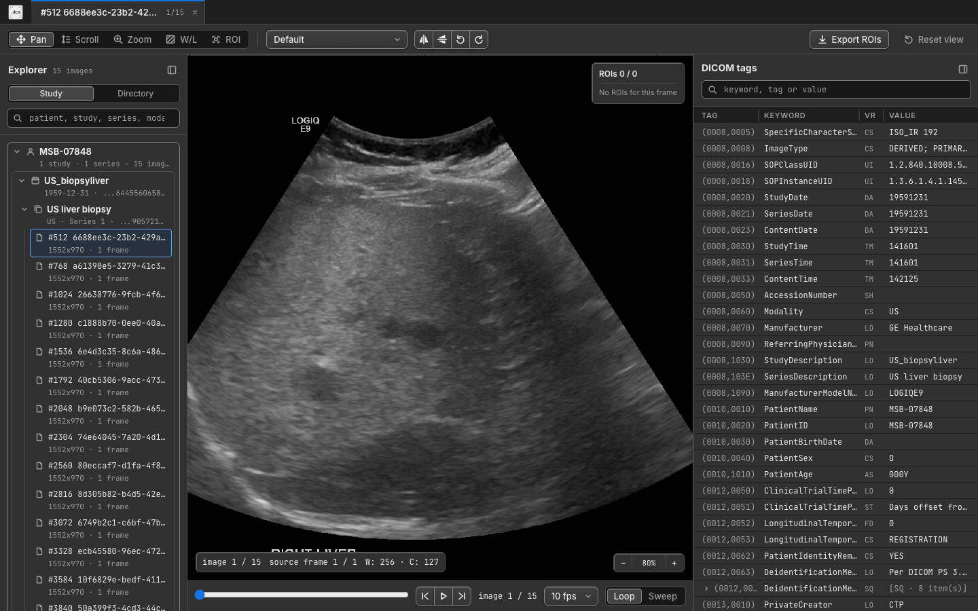Activate the ROI drawing tool
The image size is (978, 611).
click(226, 39)
